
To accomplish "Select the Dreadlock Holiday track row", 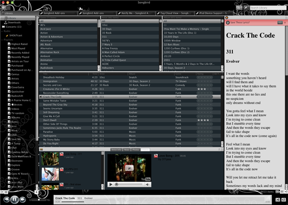I will tap(130, 77).
